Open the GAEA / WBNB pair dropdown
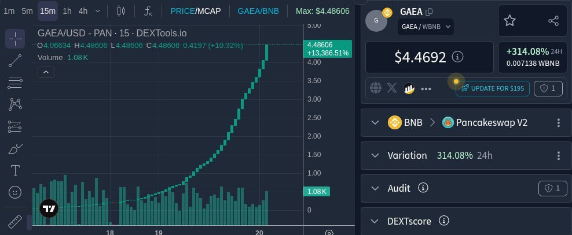This screenshot has width=572, height=235. click(x=426, y=27)
